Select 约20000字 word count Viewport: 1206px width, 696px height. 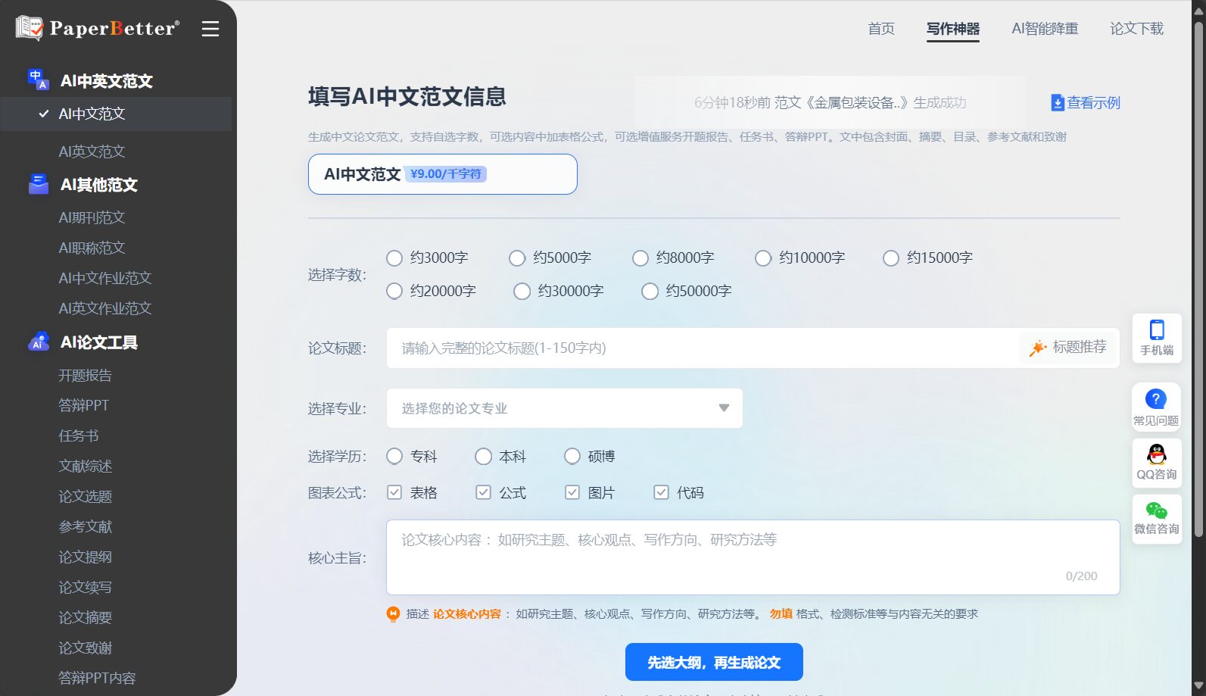[x=394, y=292]
